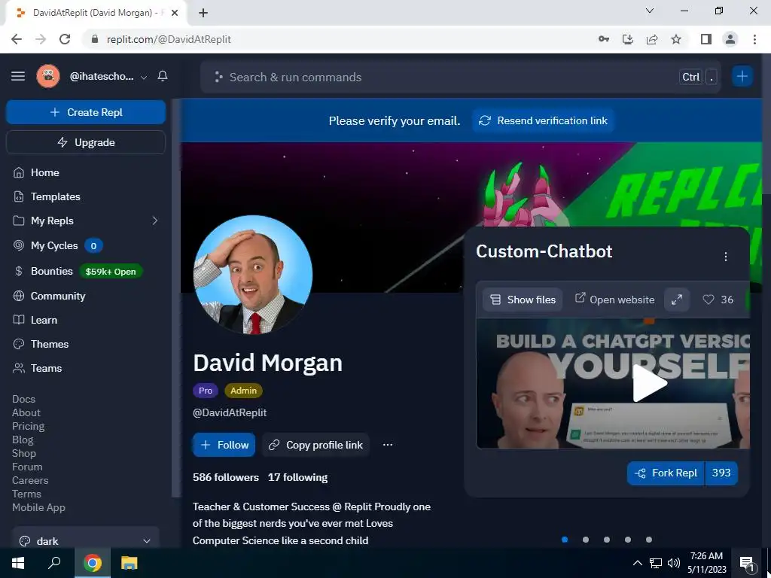
Task: Open Chrome's three-dot menu
Action: coord(754,39)
